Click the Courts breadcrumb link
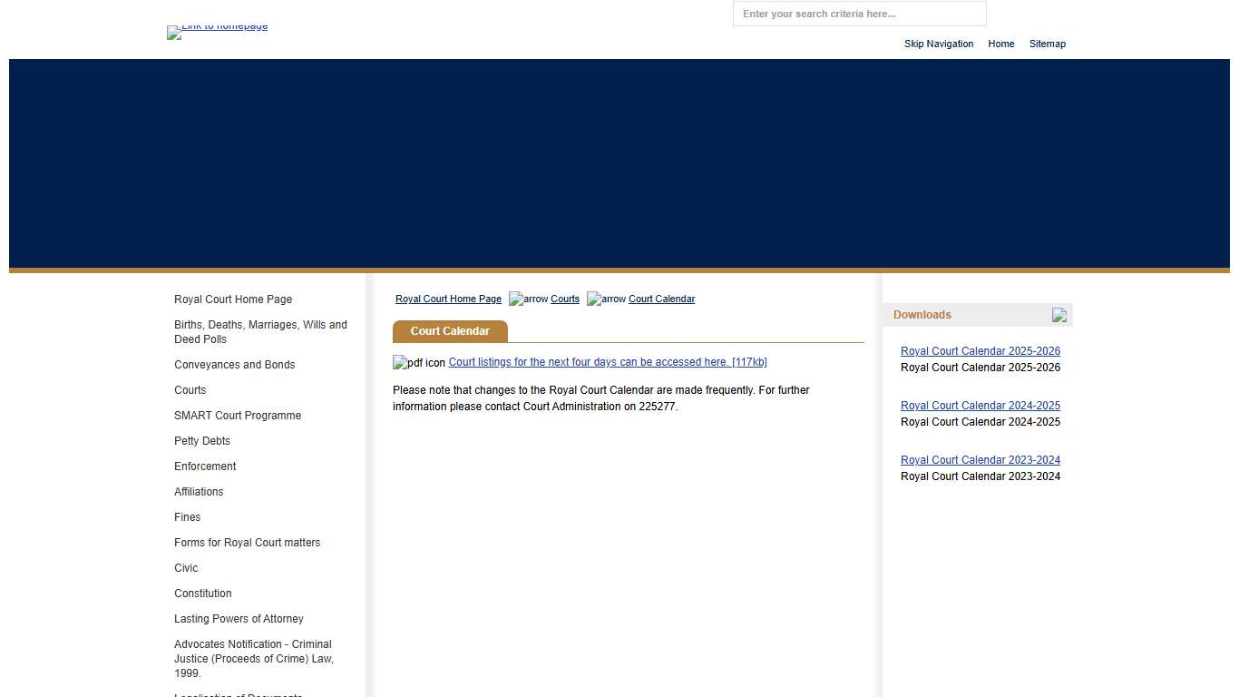1239x697 pixels. [x=564, y=299]
